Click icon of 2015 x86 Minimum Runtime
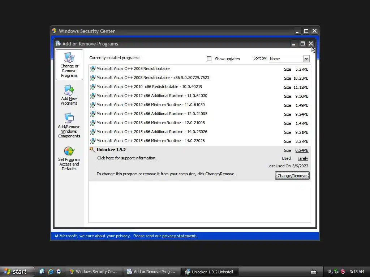Image resolution: width=370 pixels, height=277 pixels. [92, 141]
